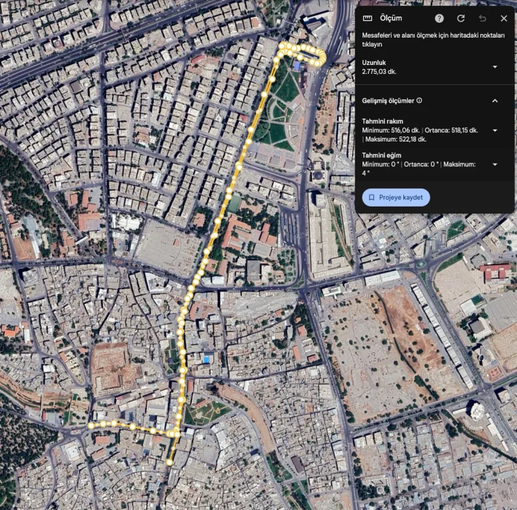Click the Gelişmiş ölçümler heading text
This screenshot has height=510, width=517.
click(x=388, y=101)
